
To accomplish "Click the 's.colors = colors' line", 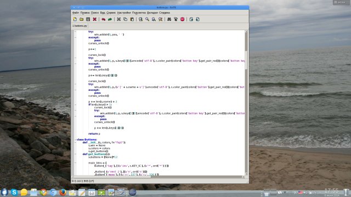I will (99, 148).
